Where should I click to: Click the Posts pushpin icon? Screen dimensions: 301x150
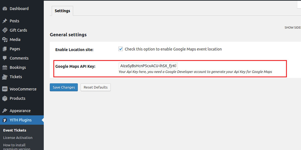click(x=5, y=21)
